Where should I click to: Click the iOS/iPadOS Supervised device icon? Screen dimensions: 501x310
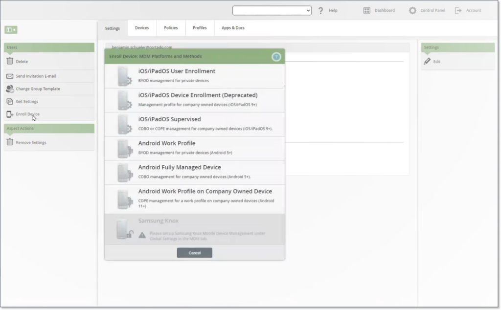click(x=124, y=124)
